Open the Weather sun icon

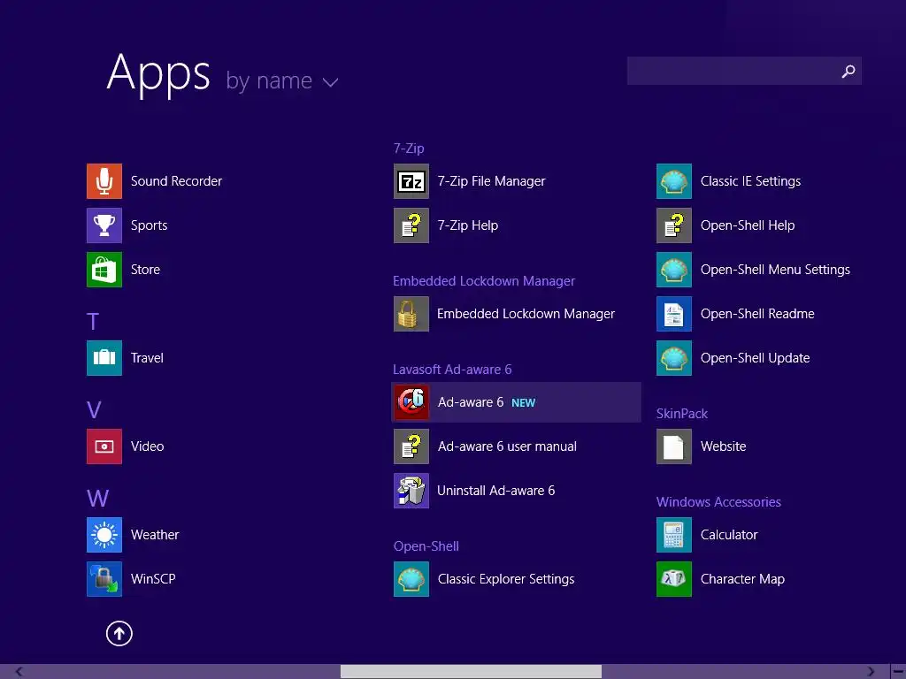pyautogui.click(x=104, y=535)
